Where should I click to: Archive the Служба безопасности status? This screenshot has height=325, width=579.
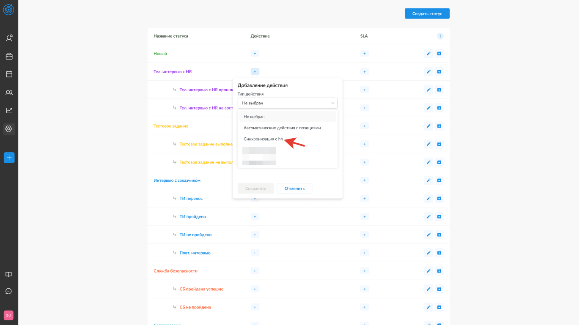439,271
